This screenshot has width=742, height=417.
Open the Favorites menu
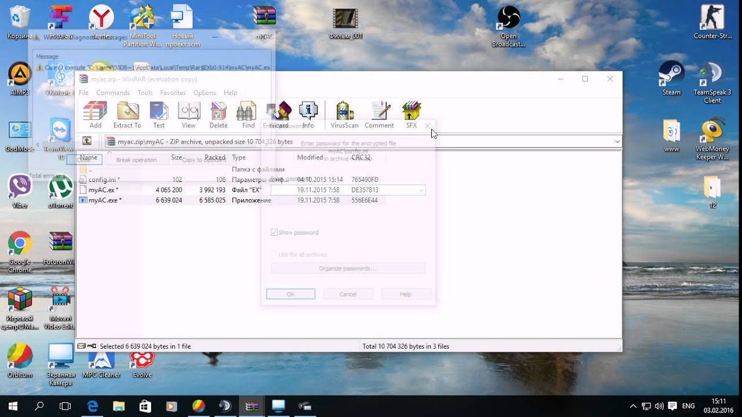tap(173, 93)
